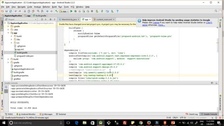Toggle the Structure side panel
224x126 pixels.
pos(2,40)
